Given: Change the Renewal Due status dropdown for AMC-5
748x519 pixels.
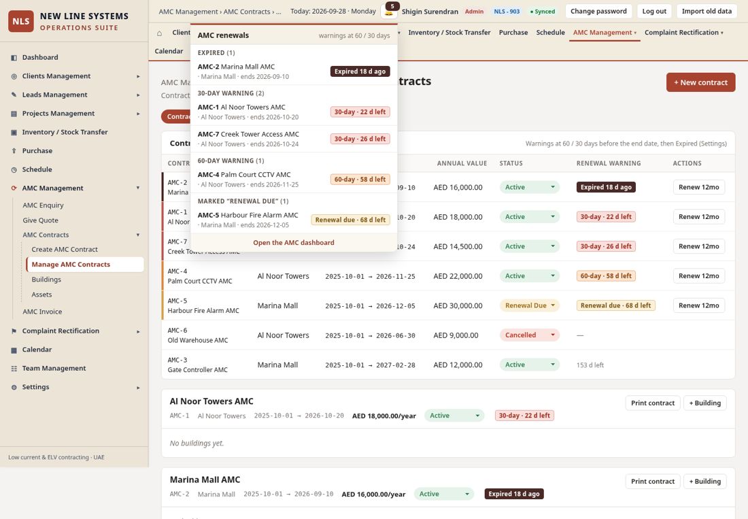Looking at the screenshot, I should pyautogui.click(x=530, y=306).
